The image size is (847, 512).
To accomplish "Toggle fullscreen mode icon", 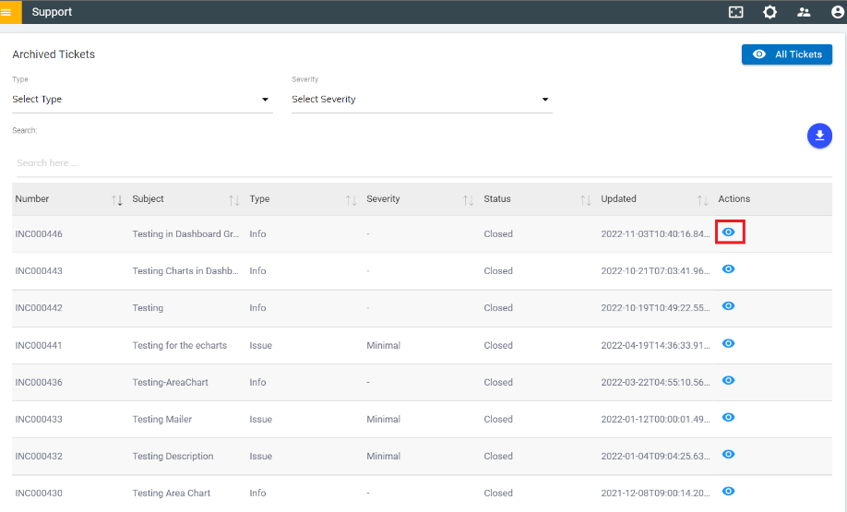I will point(735,12).
